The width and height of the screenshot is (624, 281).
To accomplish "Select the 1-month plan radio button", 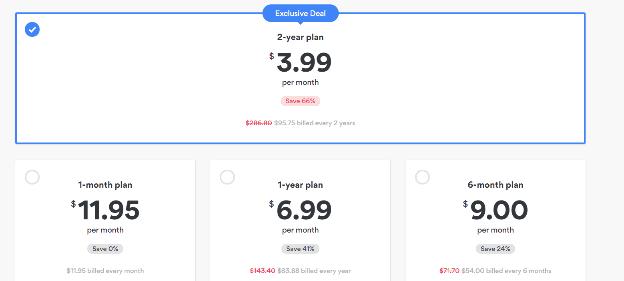I will click(32, 177).
